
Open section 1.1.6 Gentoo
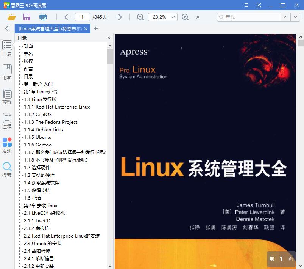pos(38,145)
